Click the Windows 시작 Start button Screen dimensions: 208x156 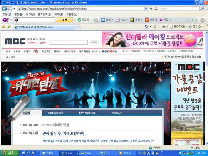[10, 153]
